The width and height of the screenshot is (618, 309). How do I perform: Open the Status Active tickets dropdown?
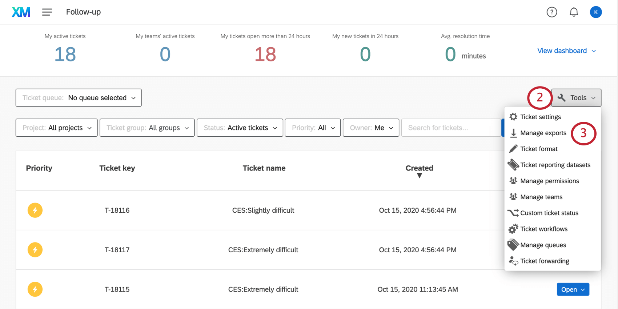(x=240, y=128)
